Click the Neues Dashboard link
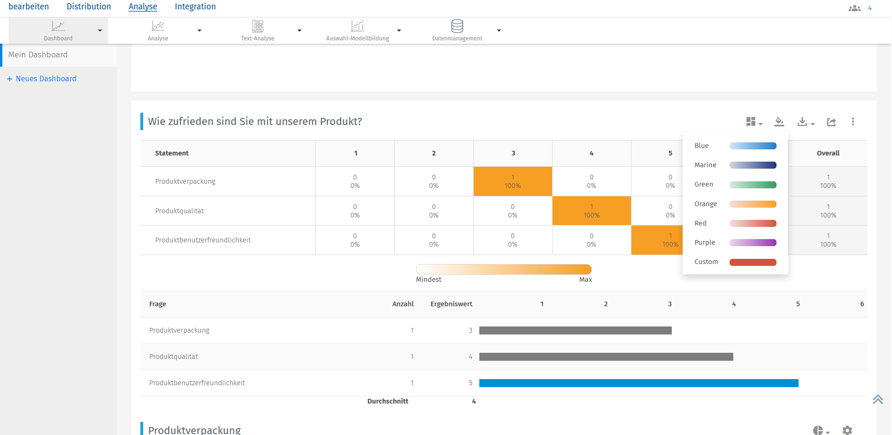892x435 pixels. click(x=46, y=78)
